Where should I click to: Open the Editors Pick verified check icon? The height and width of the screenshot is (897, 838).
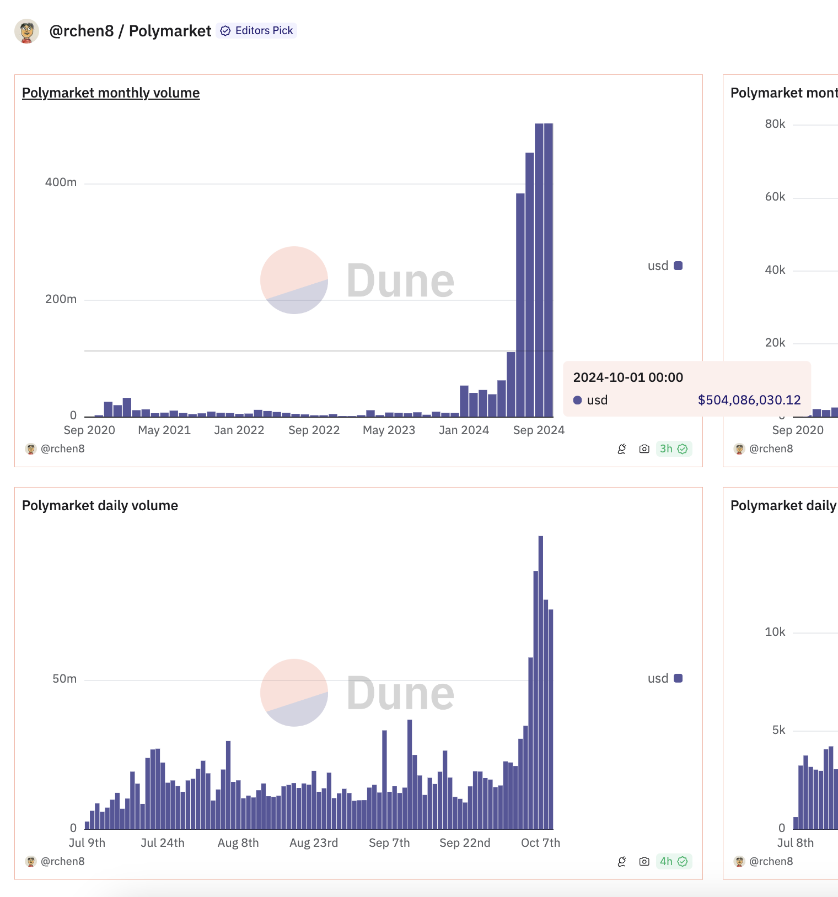point(225,31)
